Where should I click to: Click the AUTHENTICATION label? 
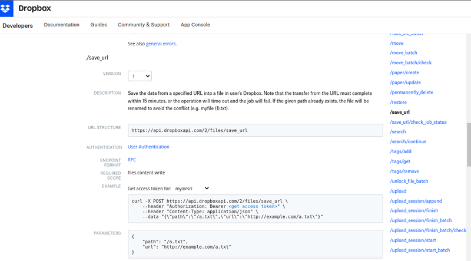click(x=104, y=147)
